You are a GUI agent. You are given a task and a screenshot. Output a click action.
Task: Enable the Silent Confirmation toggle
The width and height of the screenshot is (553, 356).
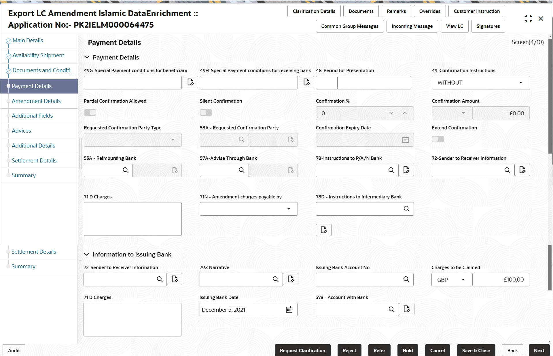click(x=206, y=112)
